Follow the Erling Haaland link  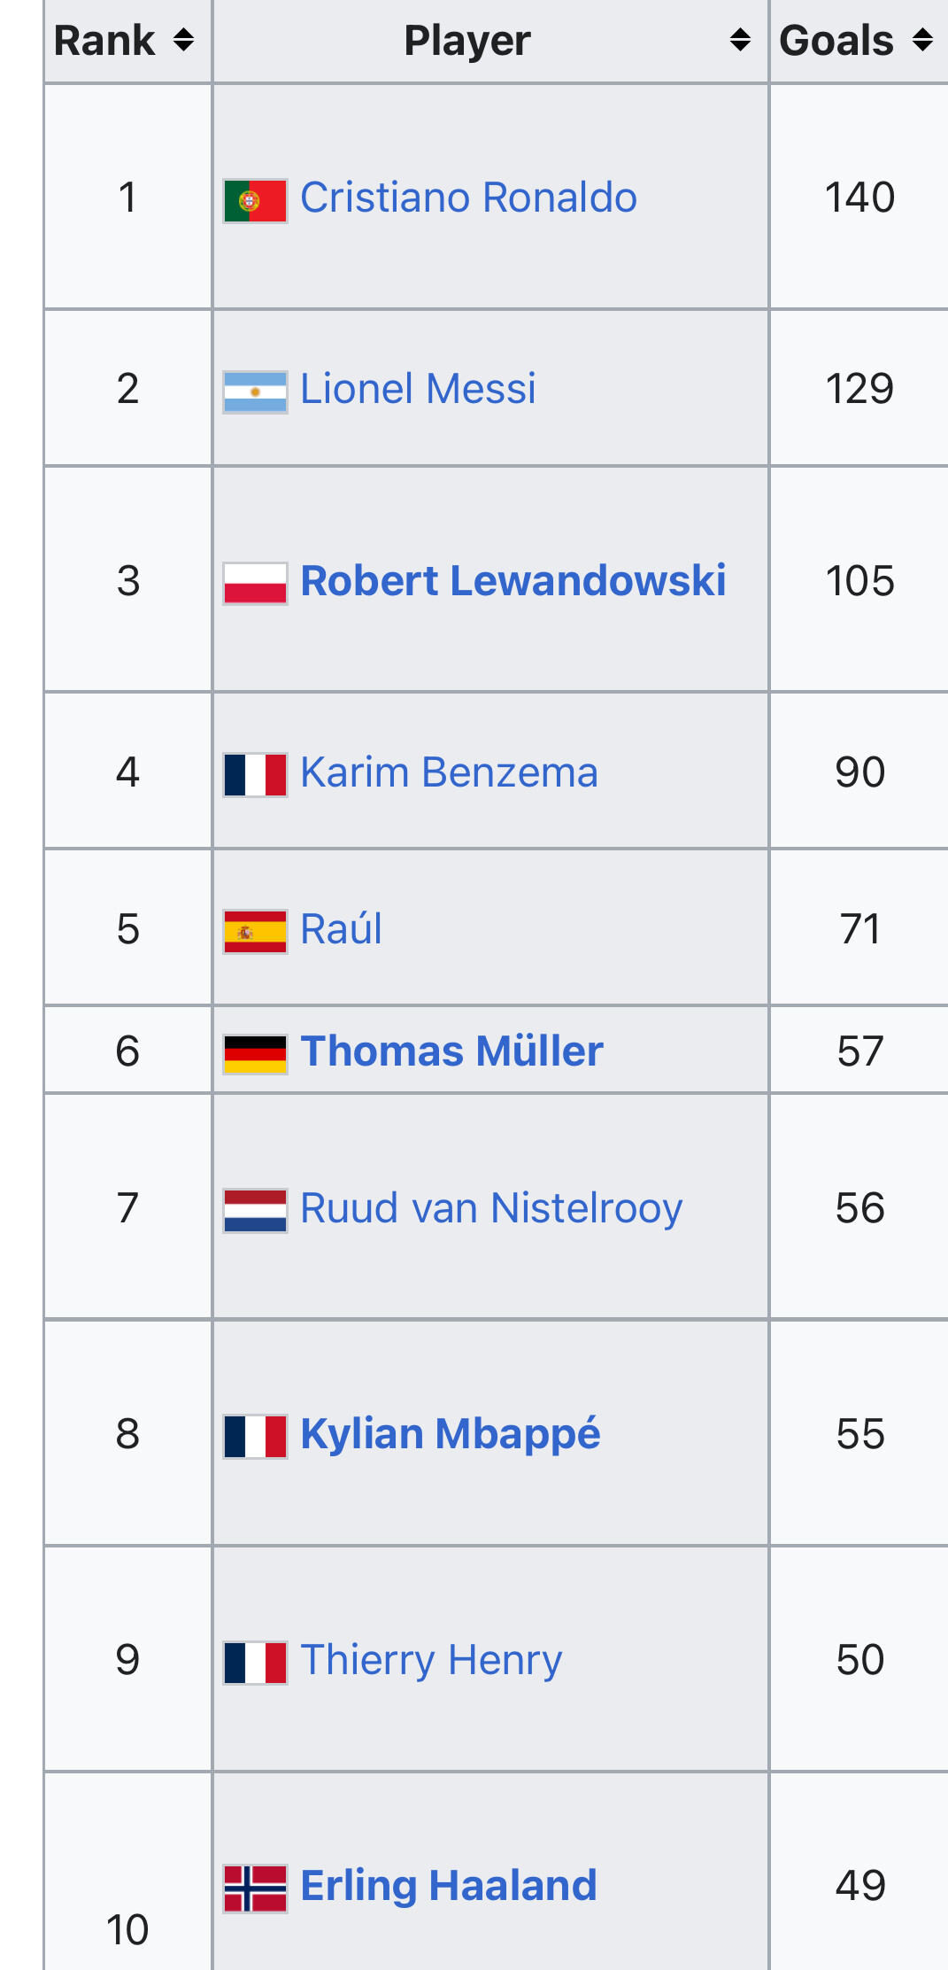click(448, 1886)
